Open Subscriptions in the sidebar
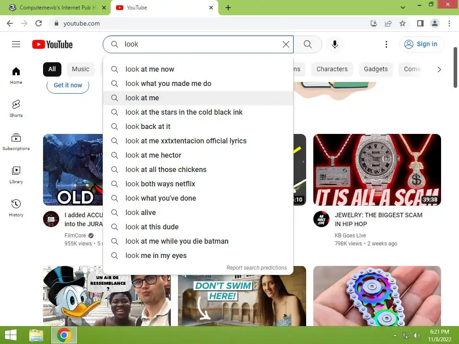459x344 pixels. (x=16, y=142)
